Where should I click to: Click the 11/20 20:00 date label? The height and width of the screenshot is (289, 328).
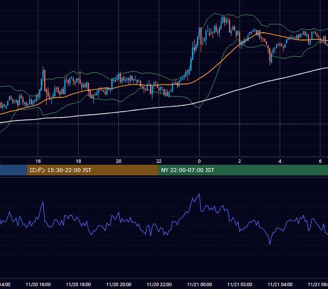pos(119,284)
